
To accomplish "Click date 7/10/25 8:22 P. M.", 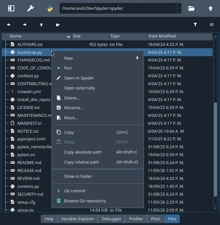I will coord(165,139).
